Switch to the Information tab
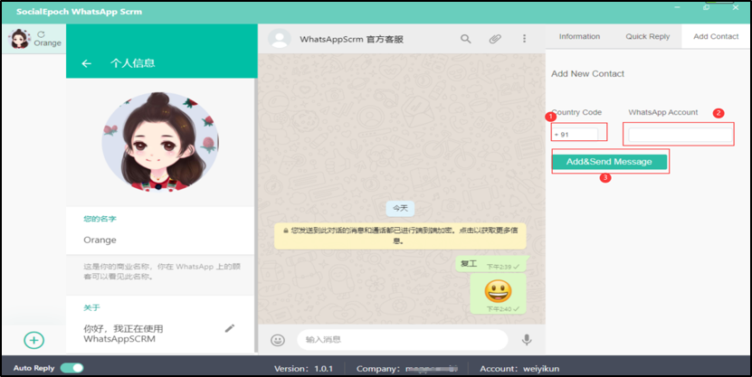Viewport: 752px width, 377px height. [x=579, y=36]
